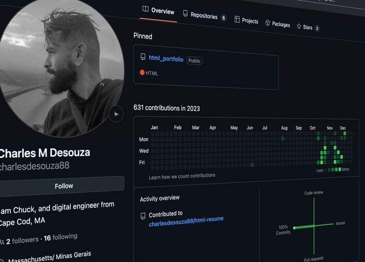Click Learn how we count contributions
Screen dimensions: 365x262
coord(182,176)
